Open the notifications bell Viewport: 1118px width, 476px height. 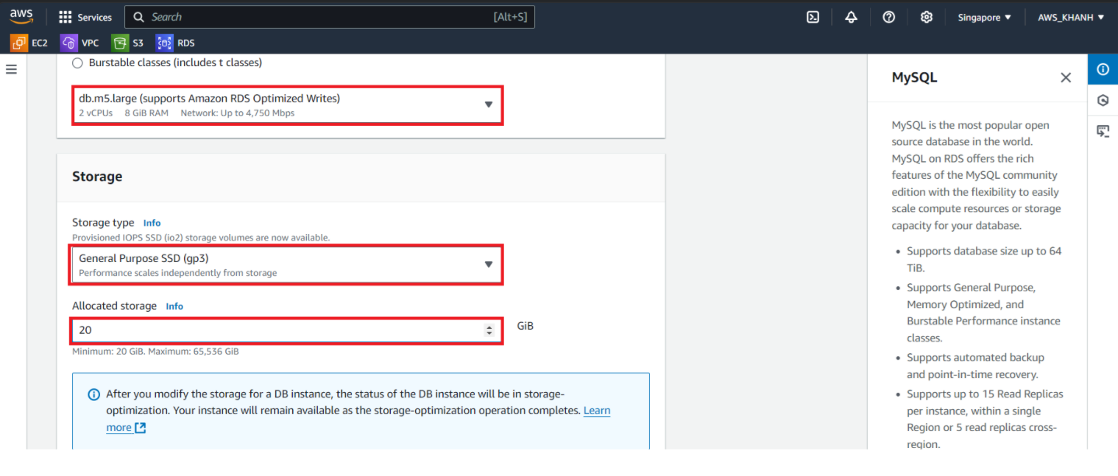pos(851,17)
